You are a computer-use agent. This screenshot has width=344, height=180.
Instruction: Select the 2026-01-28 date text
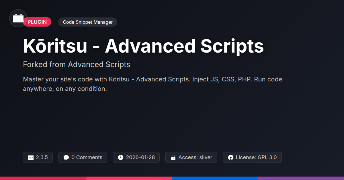[x=140, y=157]
